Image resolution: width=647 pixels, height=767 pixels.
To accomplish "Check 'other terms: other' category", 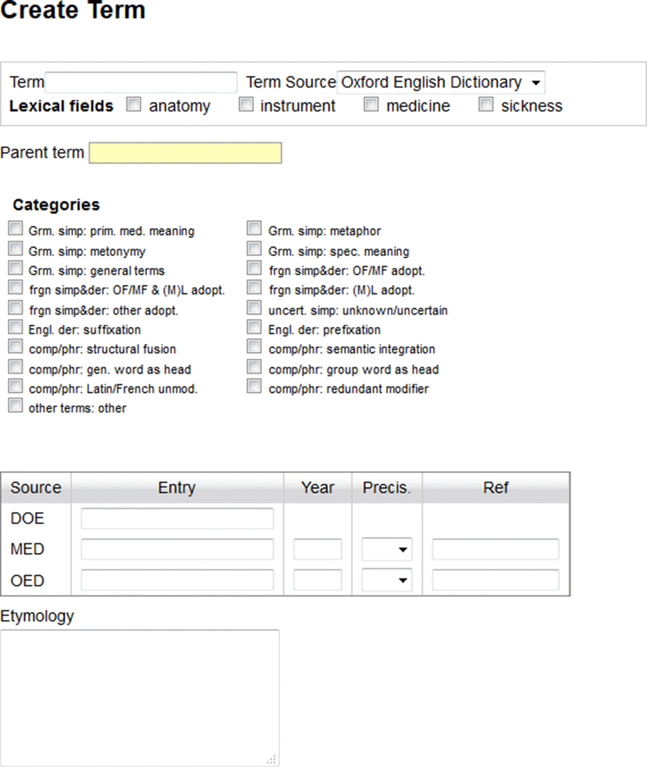I will click(x=15, y=406).
